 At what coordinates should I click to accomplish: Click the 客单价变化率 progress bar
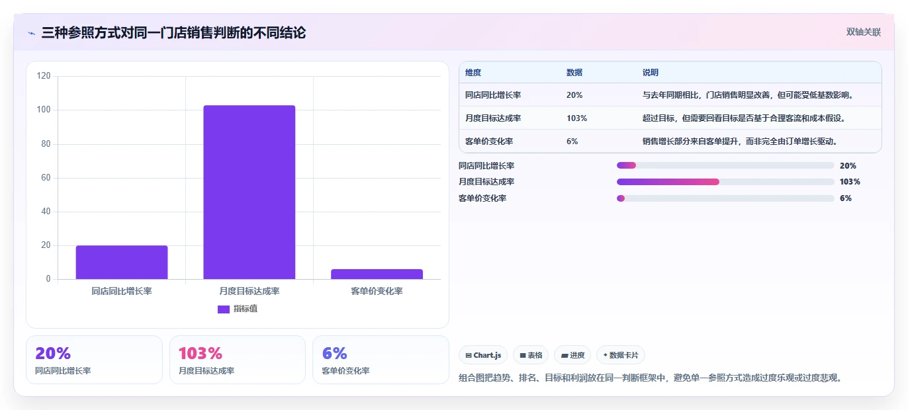point(725,198)
